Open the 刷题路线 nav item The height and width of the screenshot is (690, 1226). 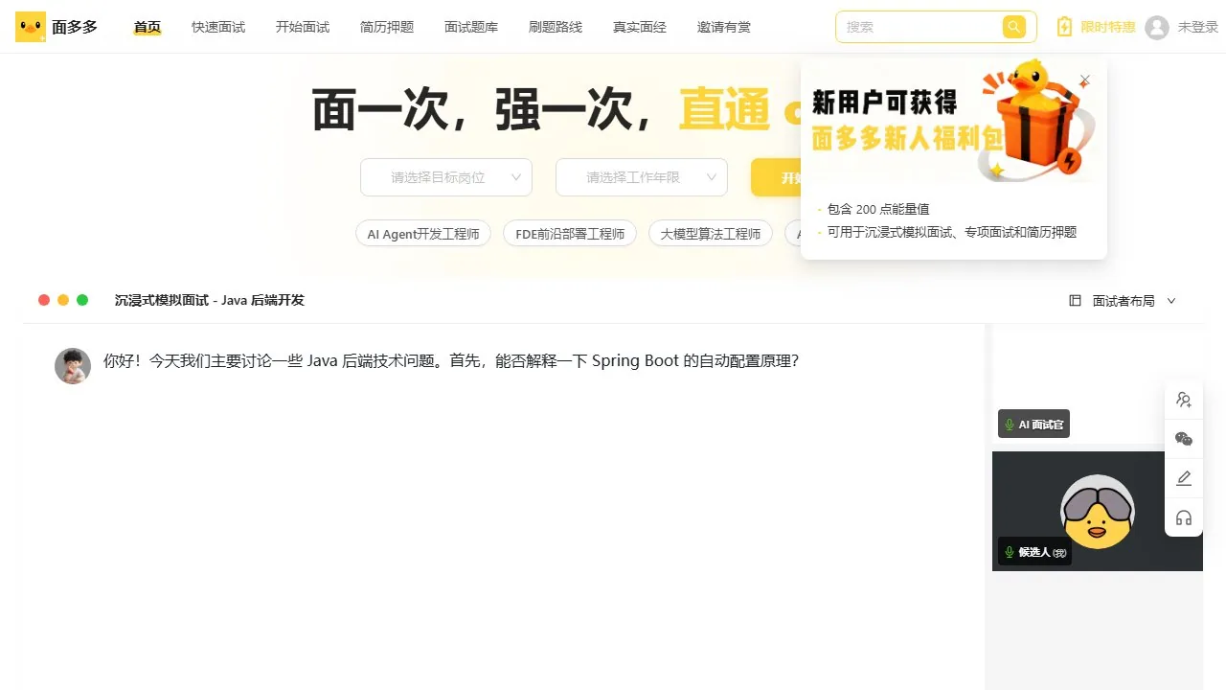tap(556, 27)
